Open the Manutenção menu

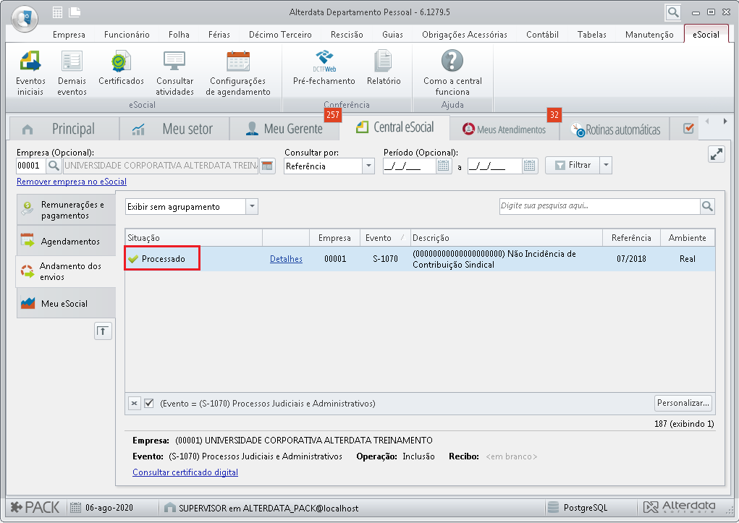tap(649, 35)
